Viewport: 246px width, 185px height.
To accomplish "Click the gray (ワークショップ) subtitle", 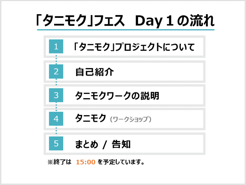I will pos(130,119).
